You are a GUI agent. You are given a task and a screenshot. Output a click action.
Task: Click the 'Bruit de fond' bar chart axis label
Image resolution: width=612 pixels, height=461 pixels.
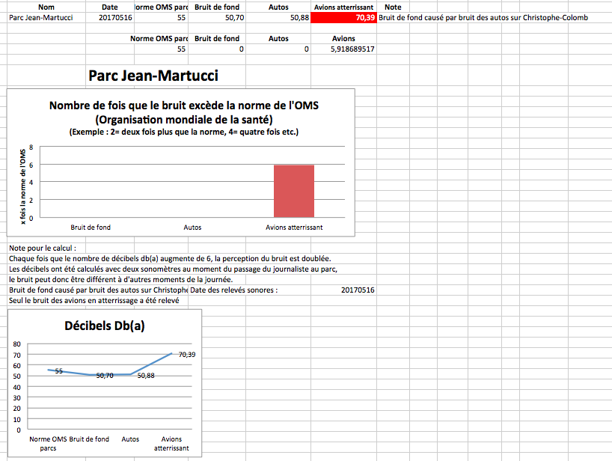click(x=91, y=226)
